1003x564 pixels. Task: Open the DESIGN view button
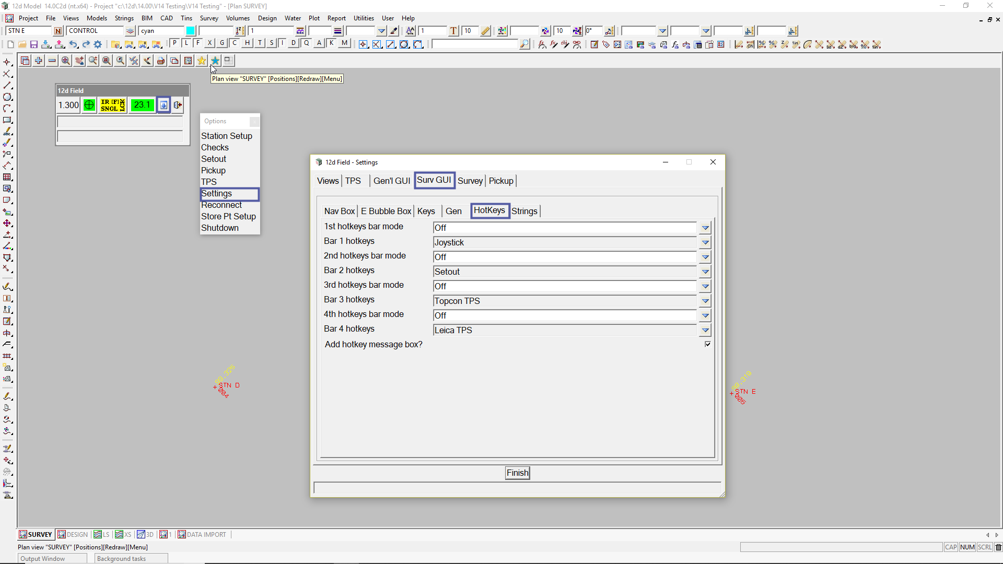pyautogui.click(x=73, y=534)
